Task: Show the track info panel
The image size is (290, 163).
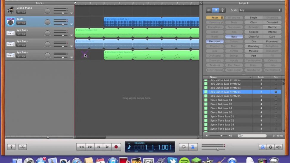Action: 270,147
